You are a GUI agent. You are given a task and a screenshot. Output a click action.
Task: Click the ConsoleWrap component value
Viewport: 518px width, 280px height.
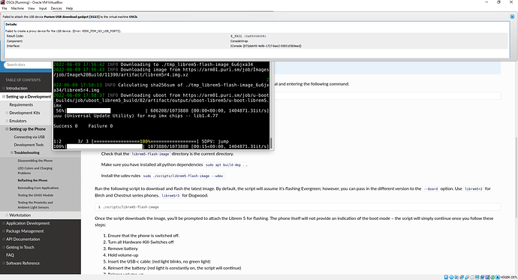(239, 41)
